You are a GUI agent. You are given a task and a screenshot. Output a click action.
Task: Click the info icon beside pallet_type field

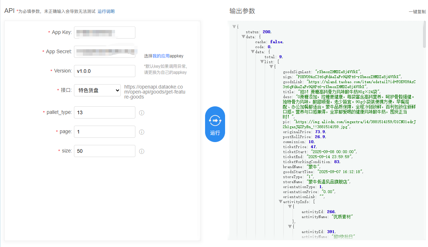(141, 113)
